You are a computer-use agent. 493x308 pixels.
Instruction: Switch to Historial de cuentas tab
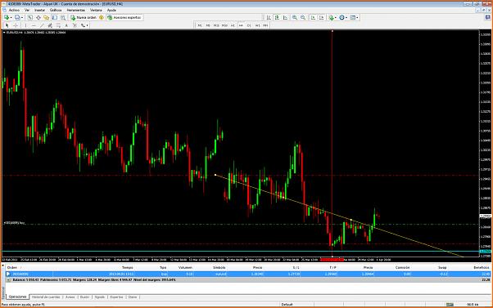pos(46,297)
